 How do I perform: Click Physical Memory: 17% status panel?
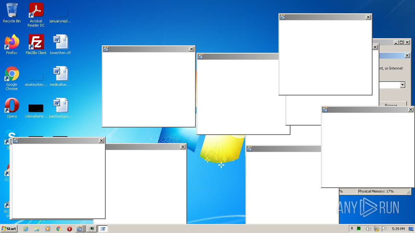click(x=384, y=191)
